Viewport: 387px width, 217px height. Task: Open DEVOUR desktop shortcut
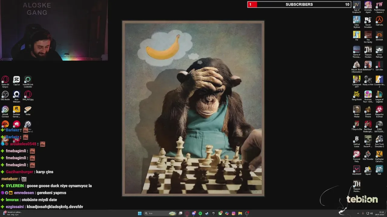[379, 36]
